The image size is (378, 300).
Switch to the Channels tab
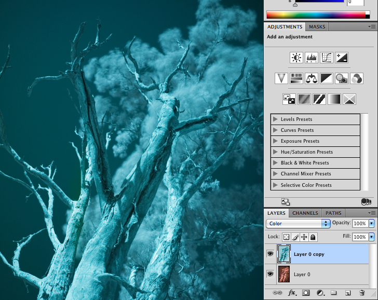305,213
